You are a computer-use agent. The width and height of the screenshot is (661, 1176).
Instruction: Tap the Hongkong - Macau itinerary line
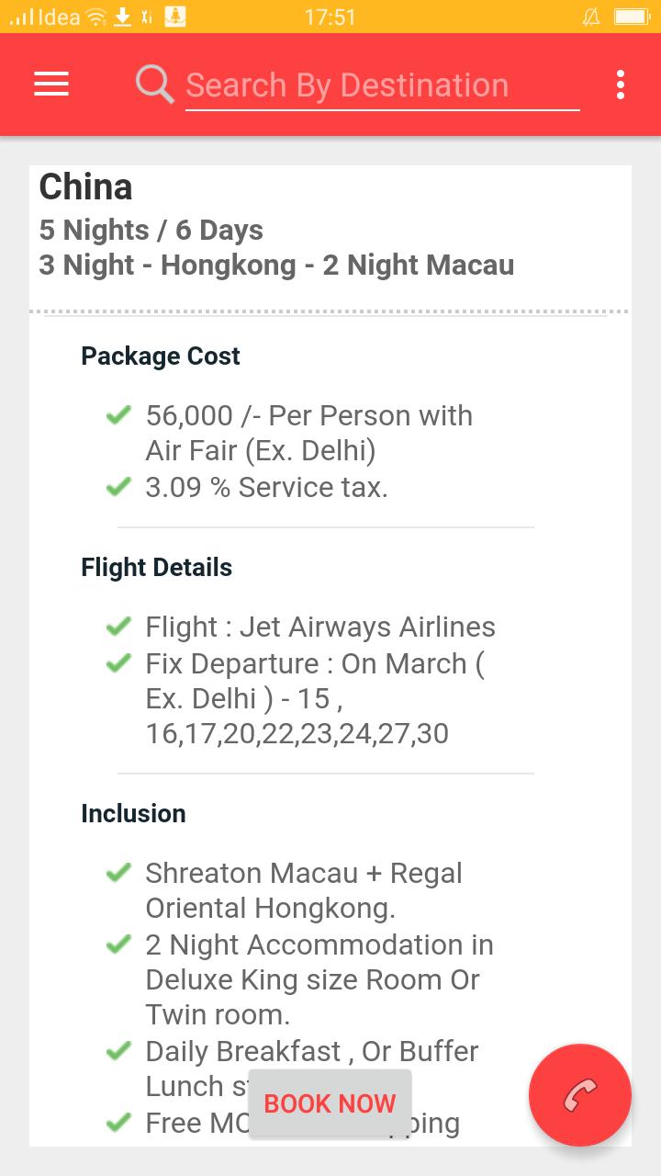point(276,266)
